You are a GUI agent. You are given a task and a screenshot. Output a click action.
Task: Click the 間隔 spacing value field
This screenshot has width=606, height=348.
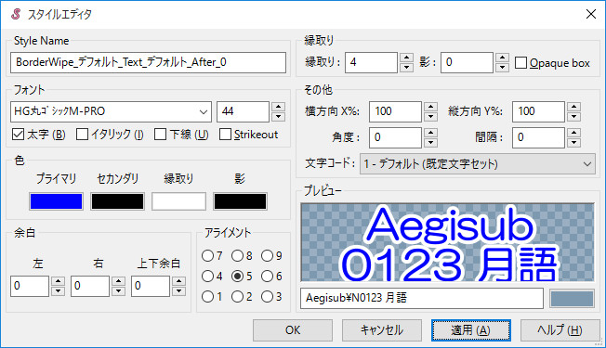[x=539, y=137]
